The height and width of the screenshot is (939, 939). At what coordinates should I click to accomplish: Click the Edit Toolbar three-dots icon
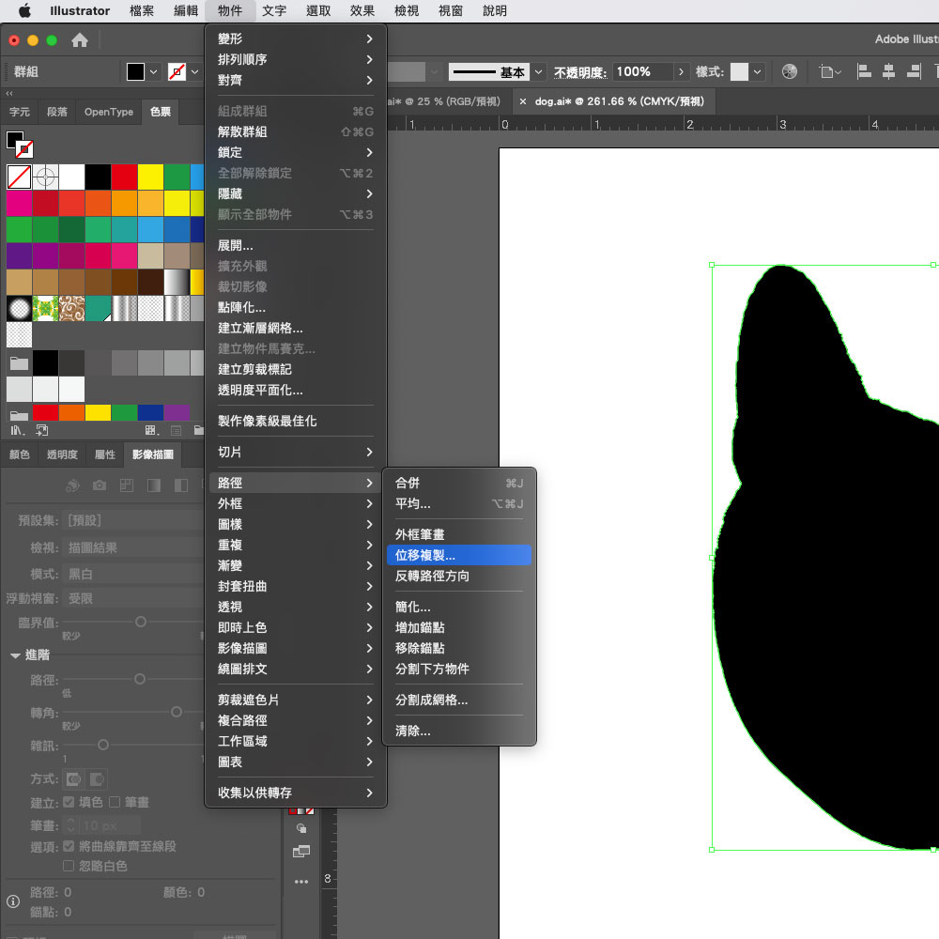[x=300, y=882]
